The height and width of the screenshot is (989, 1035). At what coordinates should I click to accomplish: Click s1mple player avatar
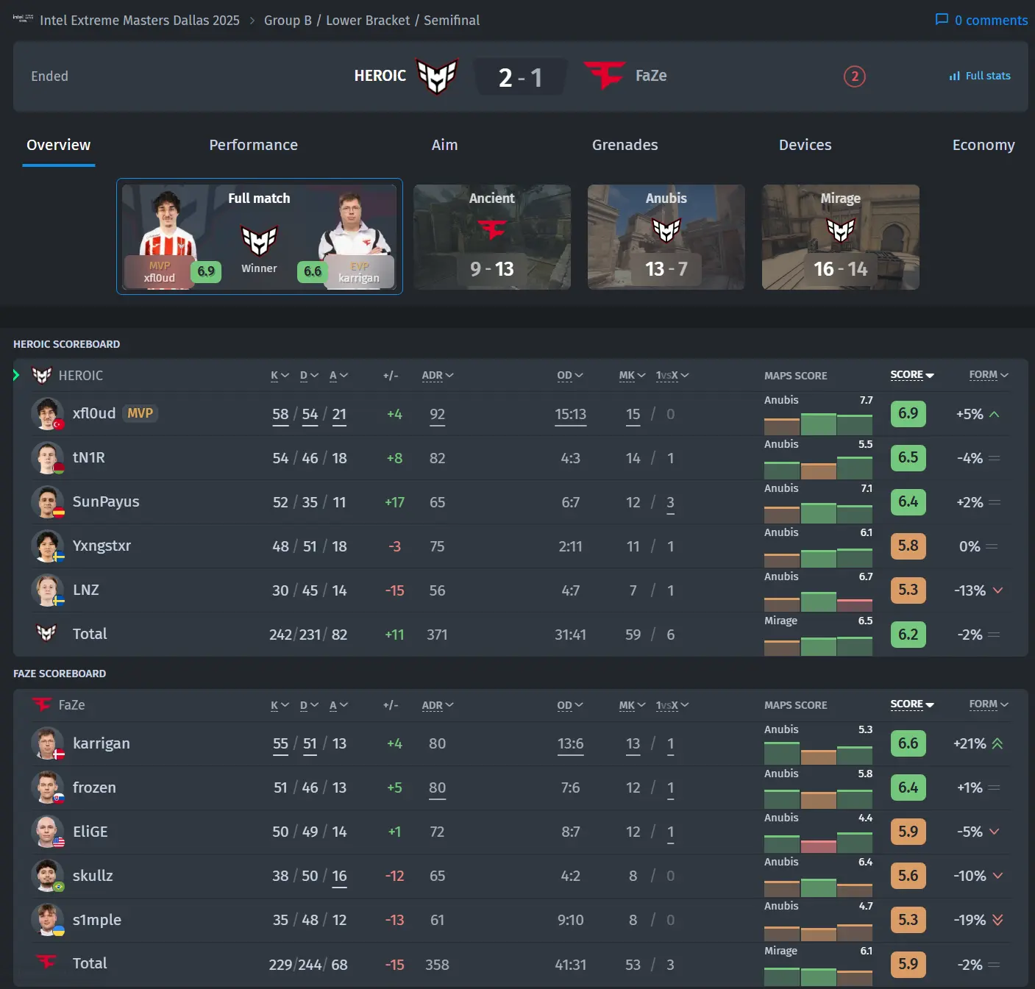coord(47,920)
